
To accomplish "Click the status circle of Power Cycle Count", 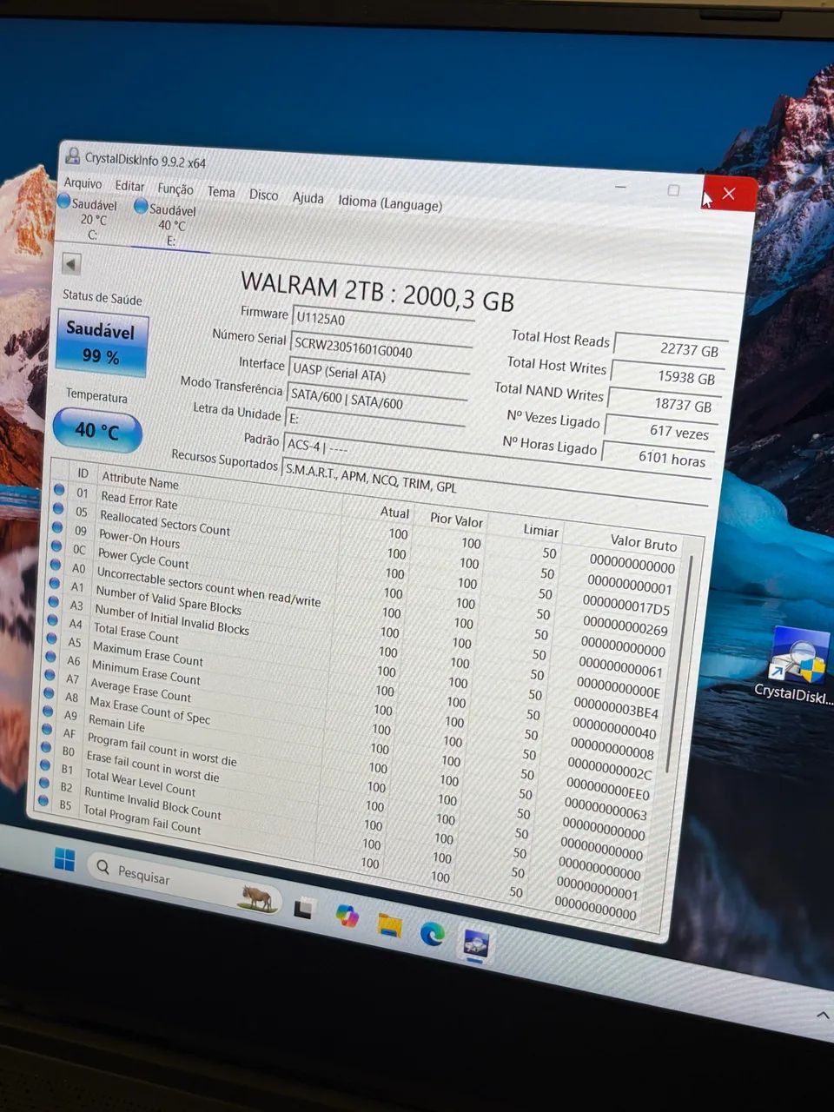I will coord(56,546).
